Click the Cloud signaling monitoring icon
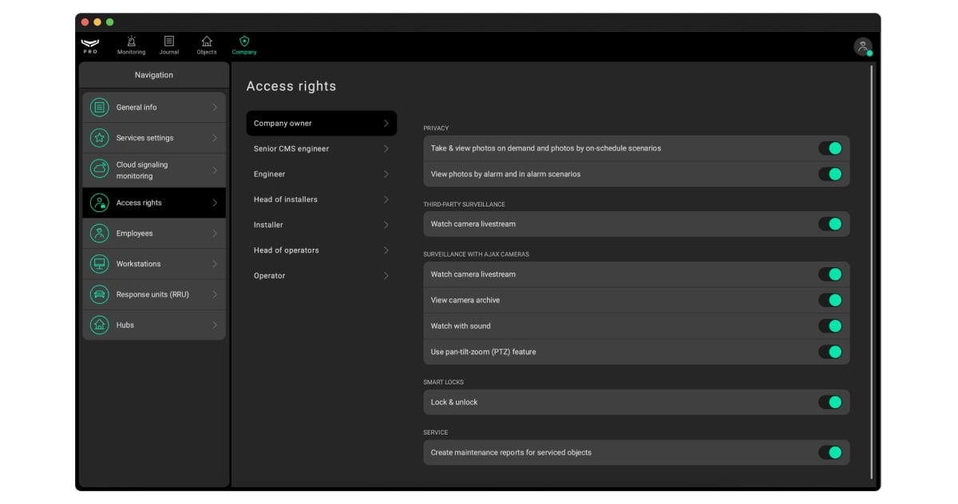The image size is (958, 504). [x=99, y=170]
